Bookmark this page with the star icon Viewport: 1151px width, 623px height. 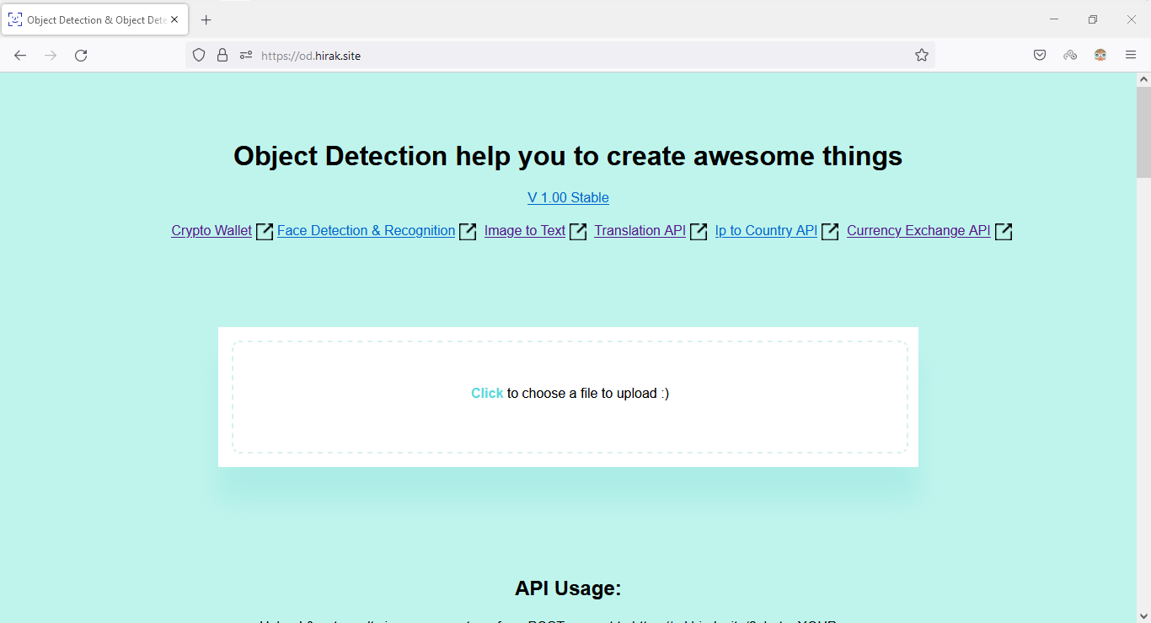(x=922, y=56)
